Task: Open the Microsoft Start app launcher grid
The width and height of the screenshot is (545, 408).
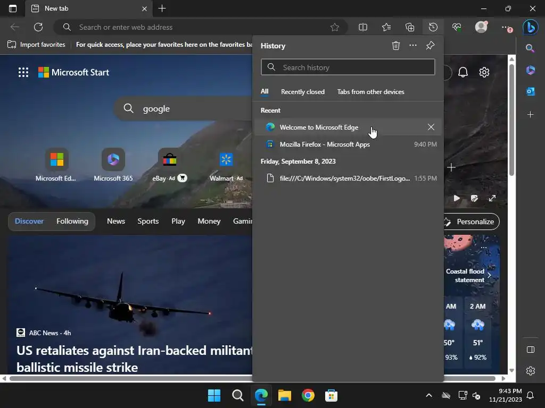Action: (23, 72)
